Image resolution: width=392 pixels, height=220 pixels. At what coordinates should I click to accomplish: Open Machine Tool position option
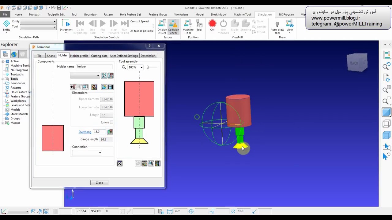pyautogui.click(x=188, y=27)
